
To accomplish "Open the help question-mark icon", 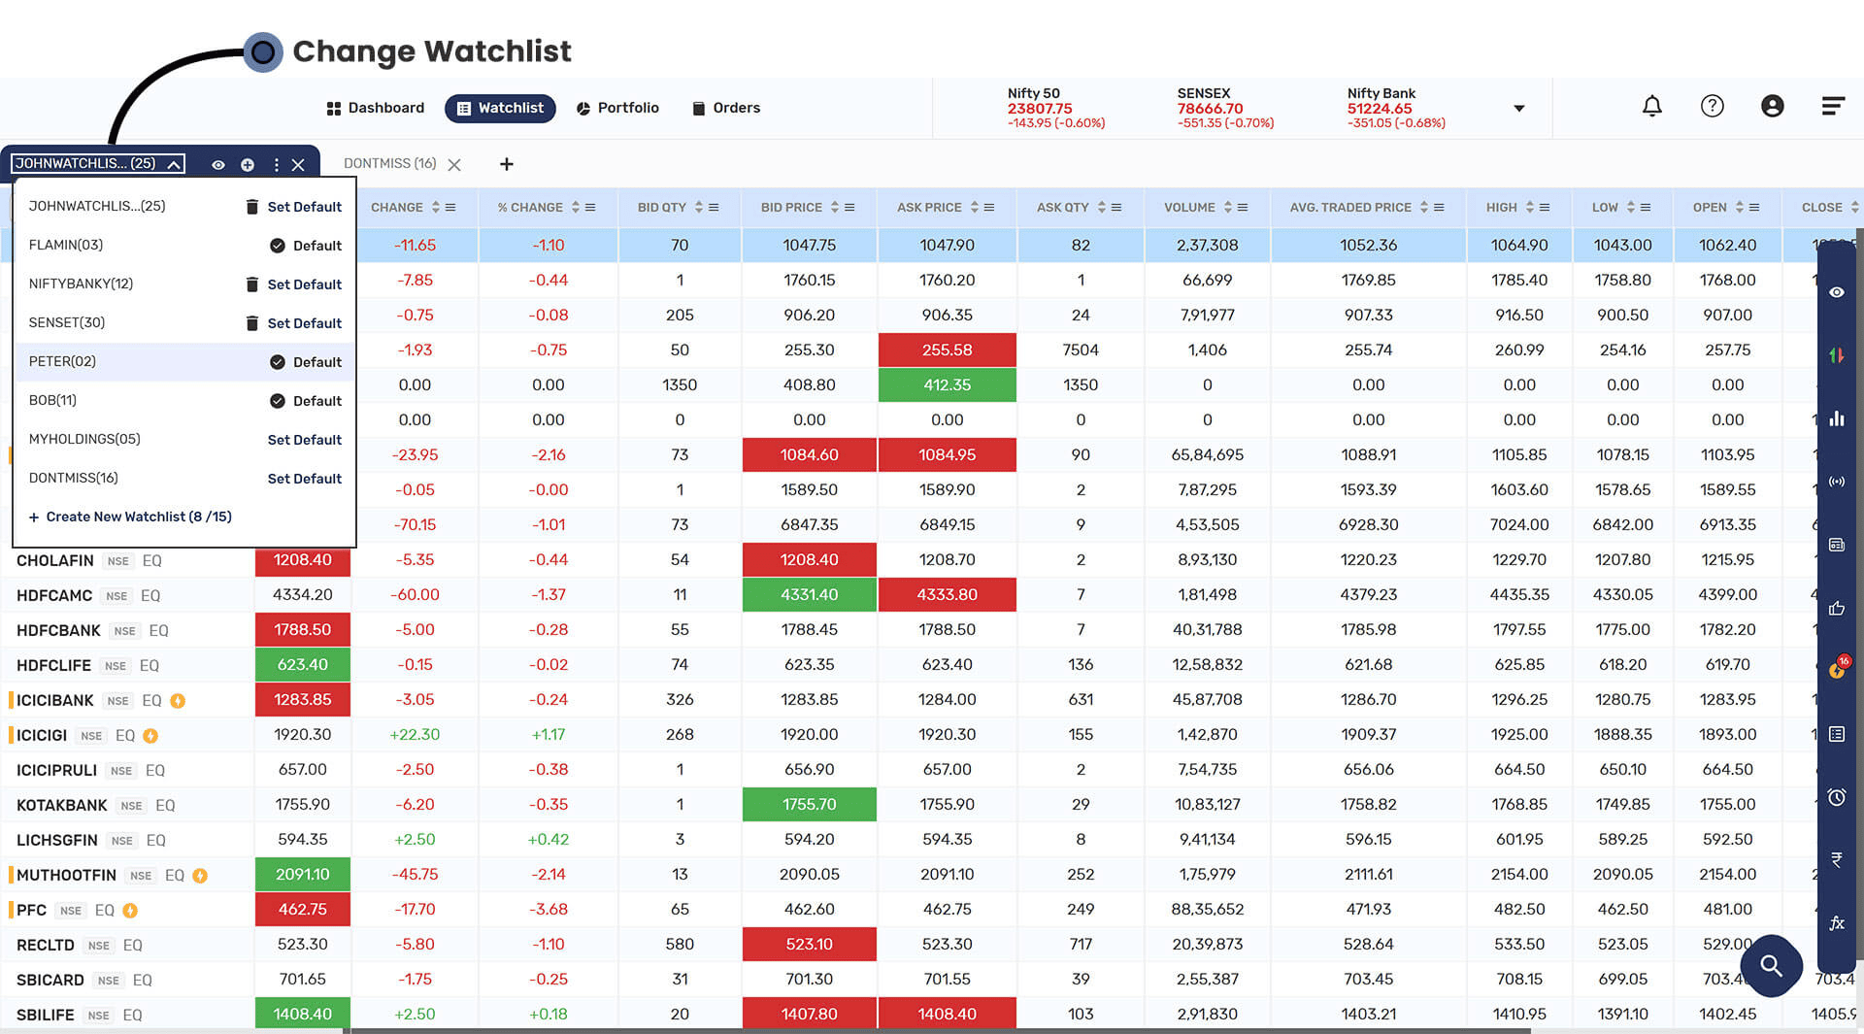I will (x=1712, y=106).
